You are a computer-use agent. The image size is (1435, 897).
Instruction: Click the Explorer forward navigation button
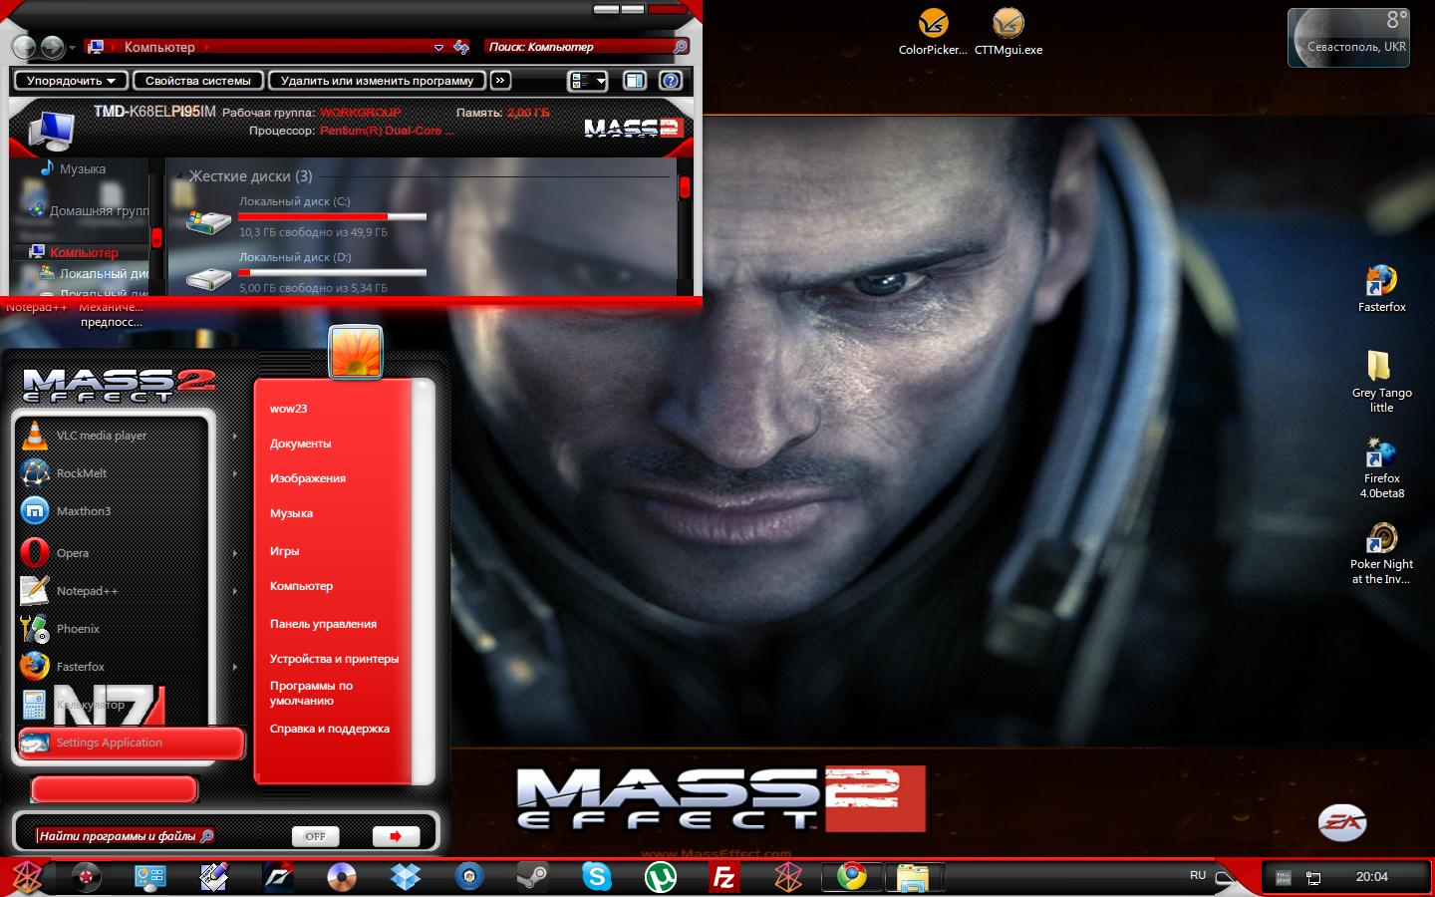coord(52,47)
